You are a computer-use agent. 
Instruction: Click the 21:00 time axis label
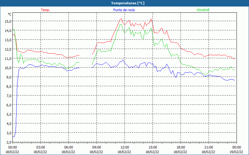coord(209,148)
